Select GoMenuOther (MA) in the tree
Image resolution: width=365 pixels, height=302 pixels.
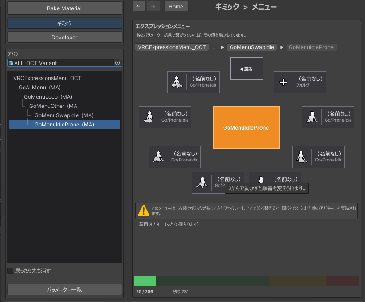click(x=54, y=106)
